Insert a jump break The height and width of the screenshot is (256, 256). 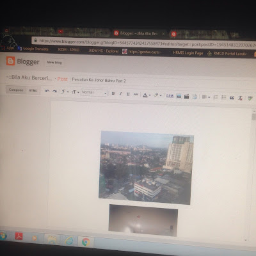point(195,97)
